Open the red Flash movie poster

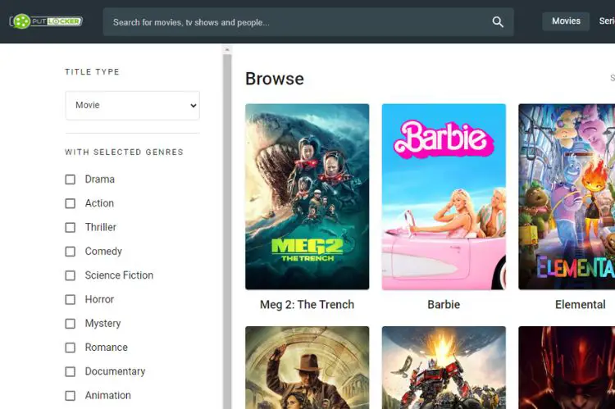click(567, 368)
